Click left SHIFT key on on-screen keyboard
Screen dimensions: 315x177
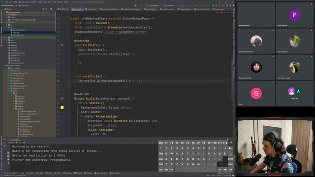[161, 164]
